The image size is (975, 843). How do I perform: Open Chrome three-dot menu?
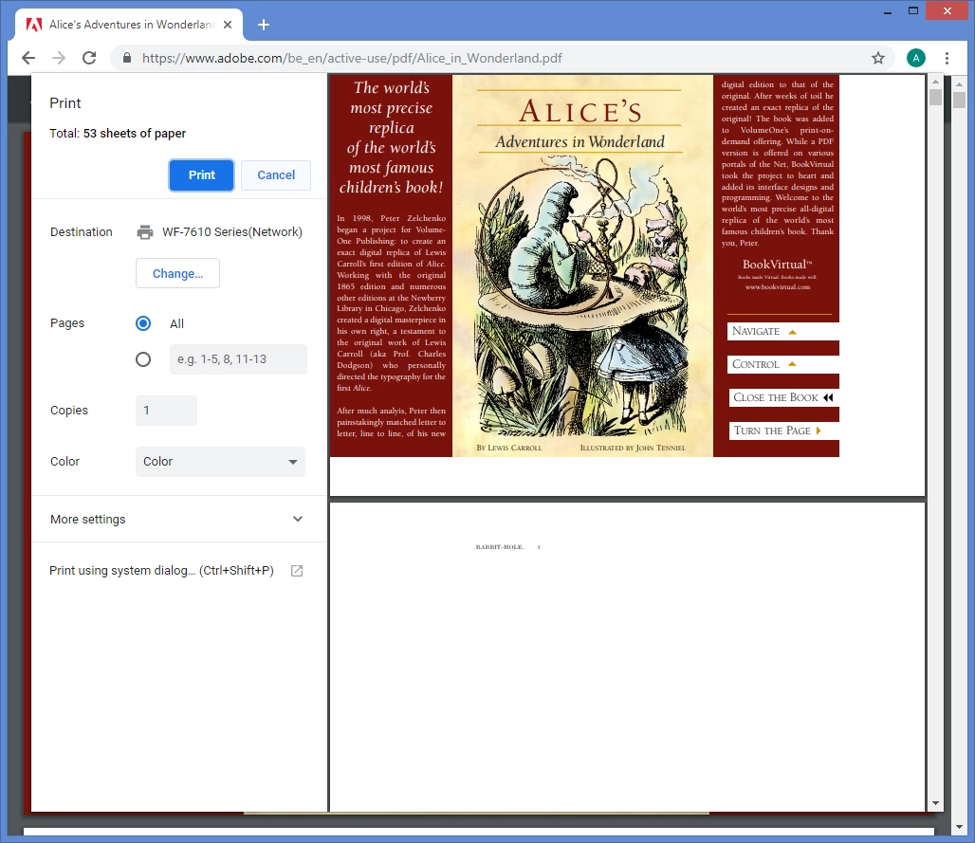click(x=947, y=58)
